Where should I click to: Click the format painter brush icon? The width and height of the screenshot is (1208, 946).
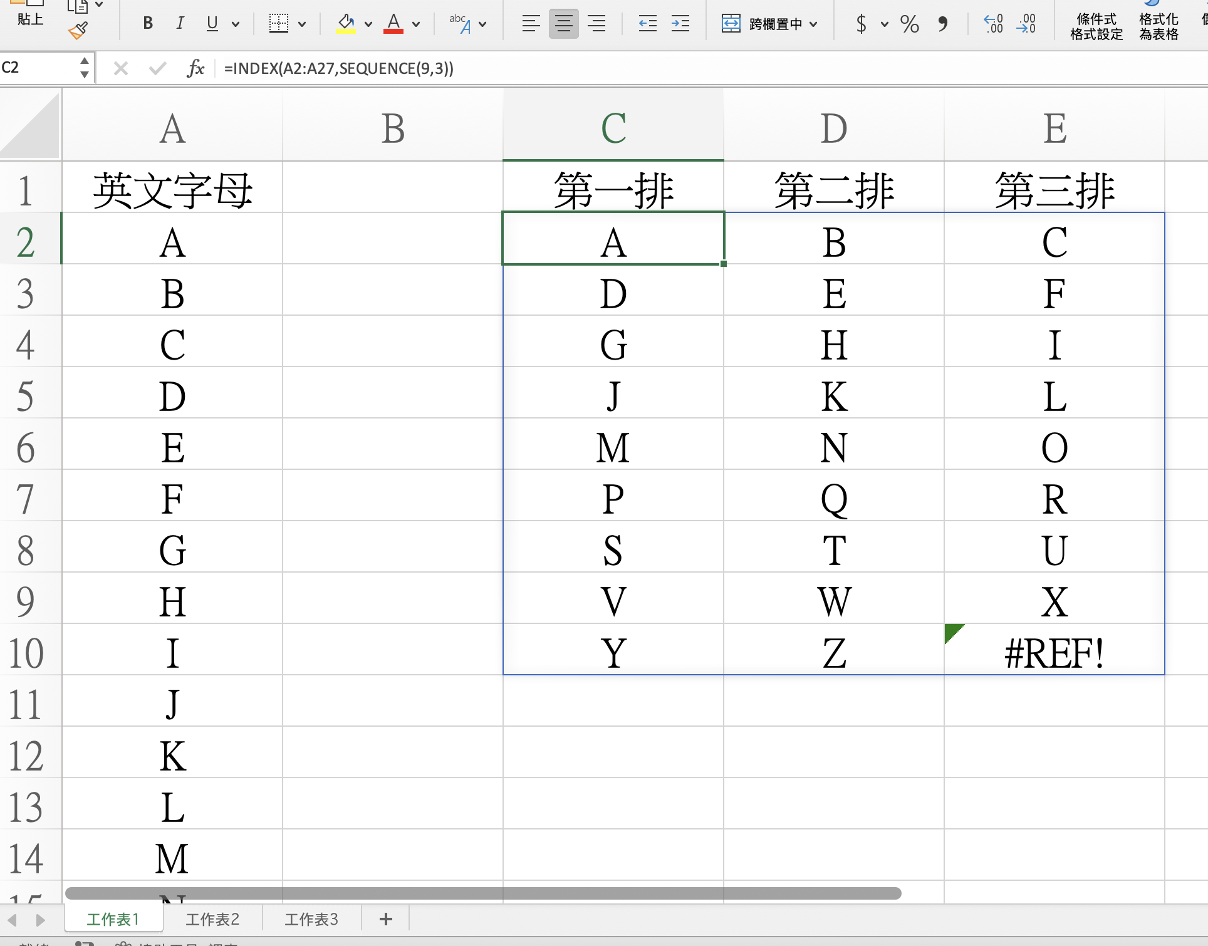(78, 31)
